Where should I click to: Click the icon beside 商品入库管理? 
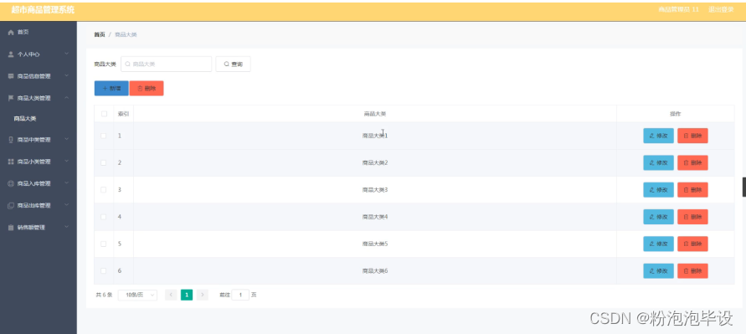[x=11, y=183]
